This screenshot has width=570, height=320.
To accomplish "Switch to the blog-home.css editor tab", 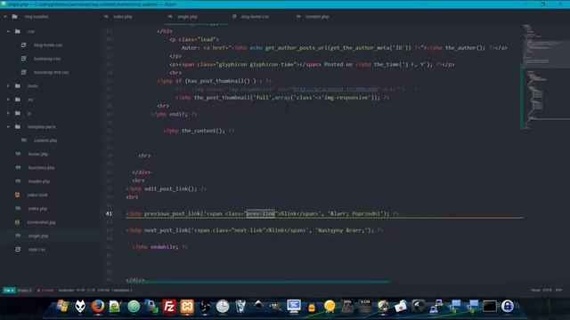I will coord(255,17).
